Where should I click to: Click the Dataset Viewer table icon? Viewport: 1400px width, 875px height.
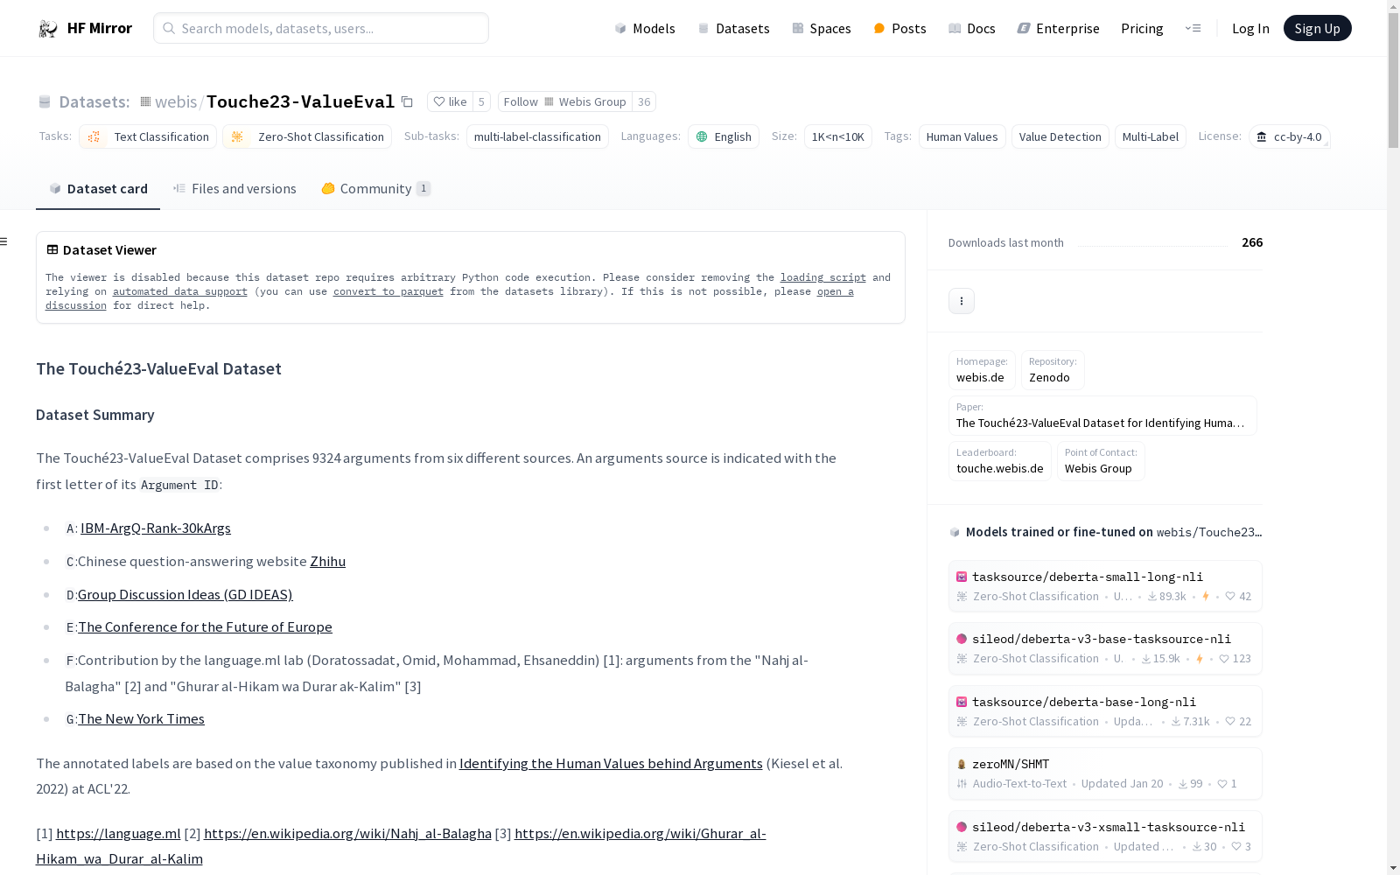[x=52, y=249]
